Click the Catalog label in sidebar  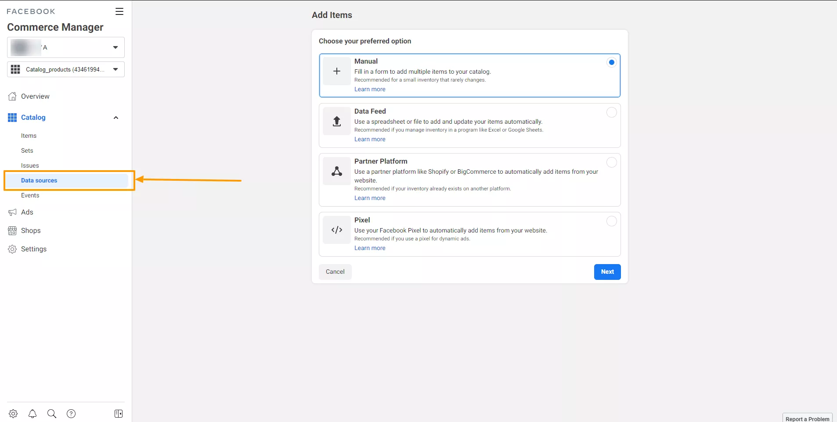point(33,118)
